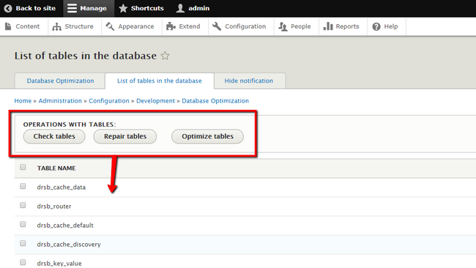Open the Hide notification tab
The image size is (476, 268).
[249, 81]
